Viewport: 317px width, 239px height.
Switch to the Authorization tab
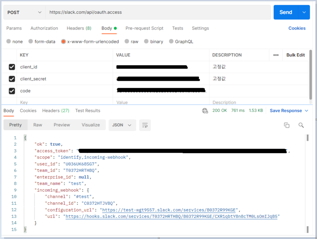tap(44, 28)
